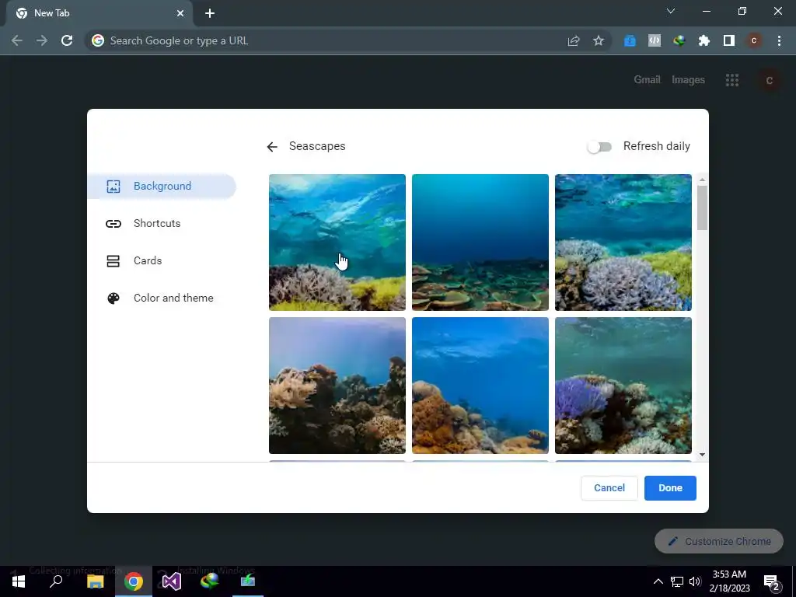Image resolution: width=796 pixels, height=597 pixels.
Task: Open the Extensions puzzle menu
Action: [x=704, y=40]
